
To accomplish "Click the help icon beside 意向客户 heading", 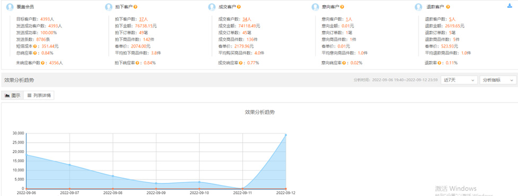I will point(343,6).
